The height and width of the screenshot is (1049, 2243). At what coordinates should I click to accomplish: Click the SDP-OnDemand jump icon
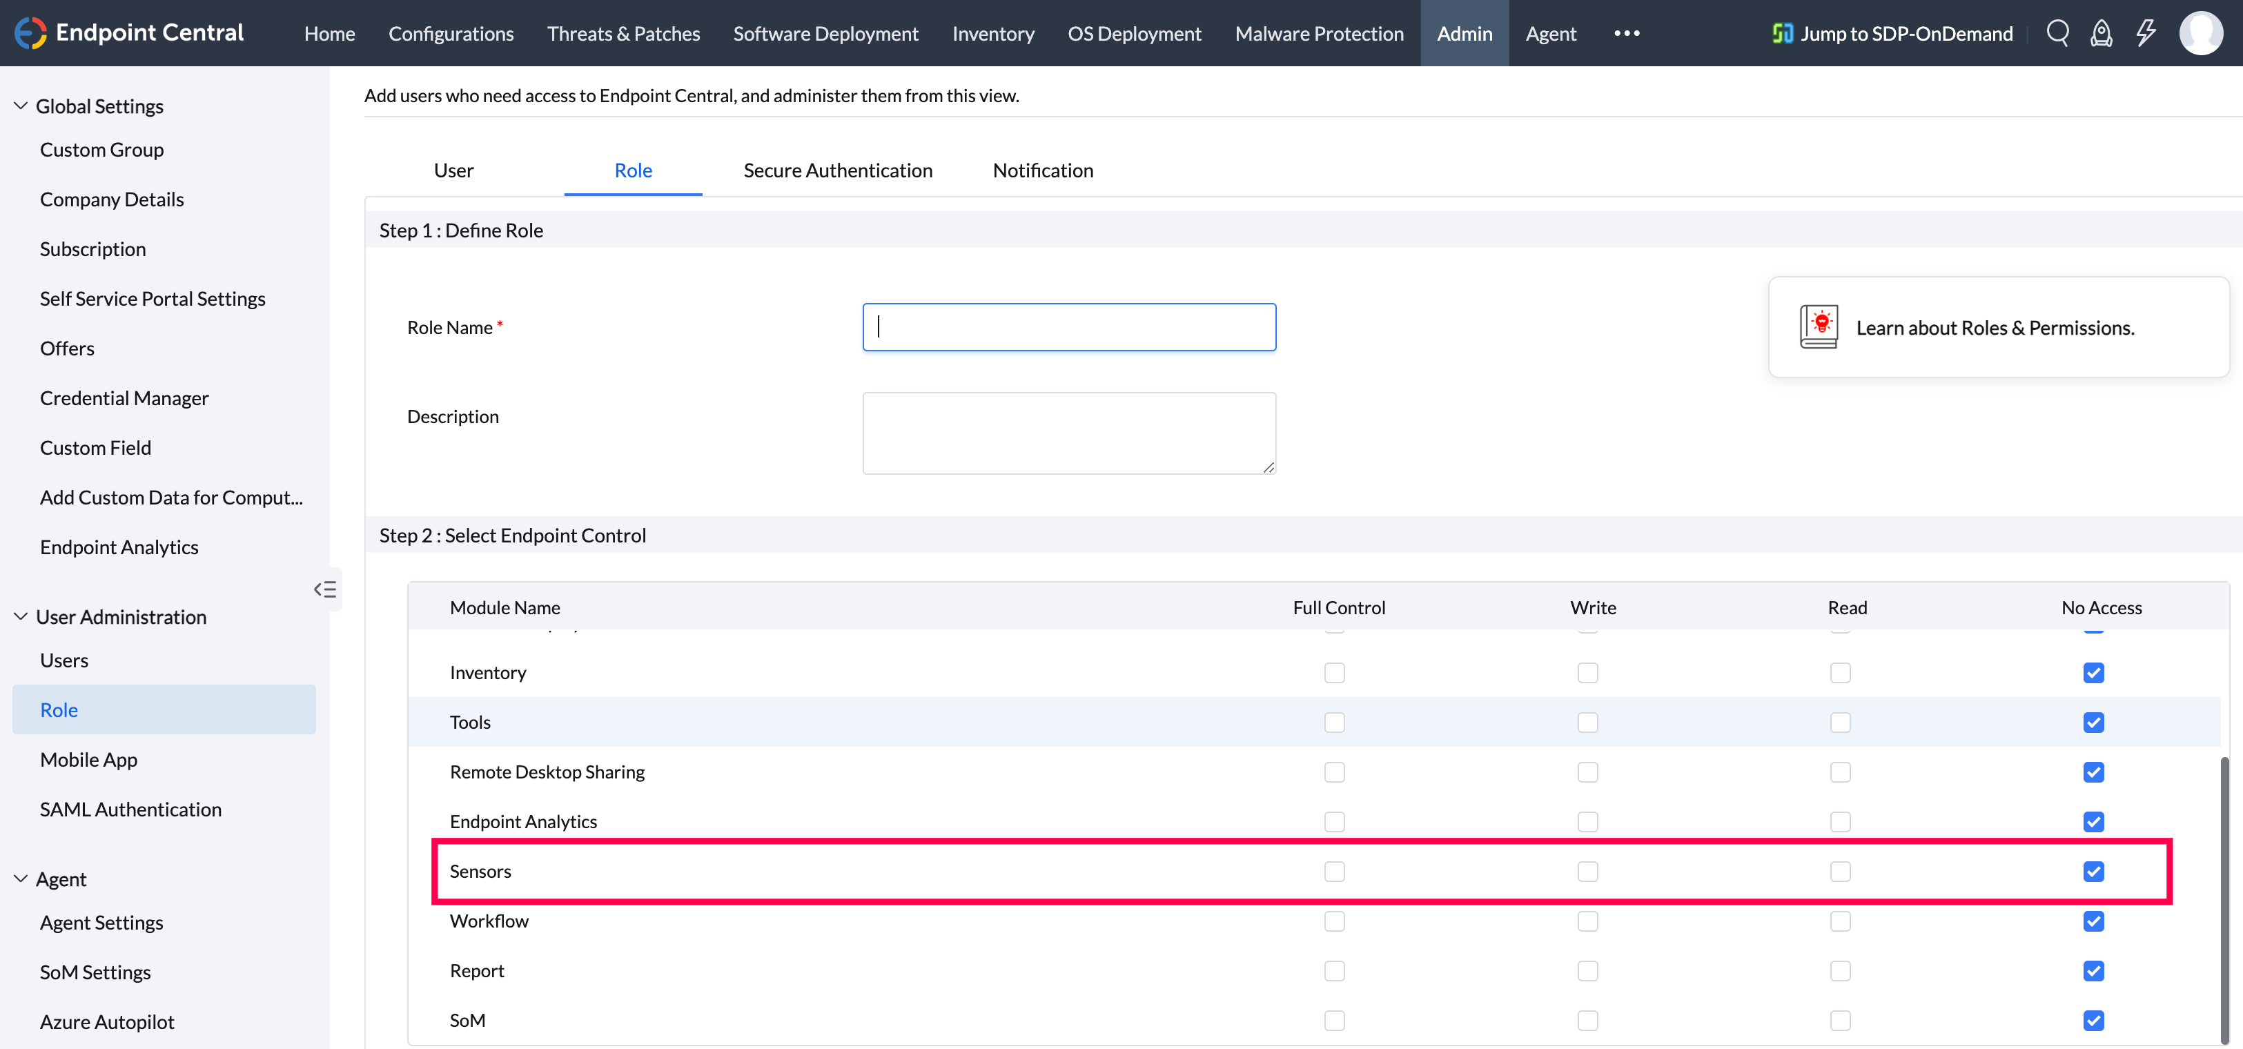tap(1783, 33)
